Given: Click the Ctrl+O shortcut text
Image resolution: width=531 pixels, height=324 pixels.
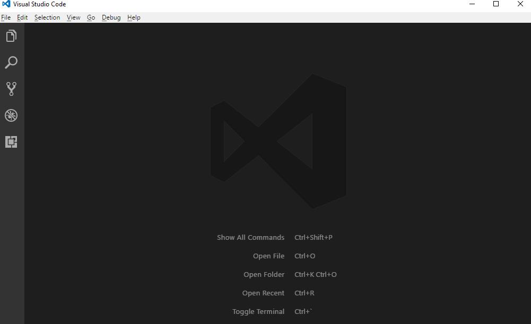Looking at the screenshot, I should (x=305, y=256).
